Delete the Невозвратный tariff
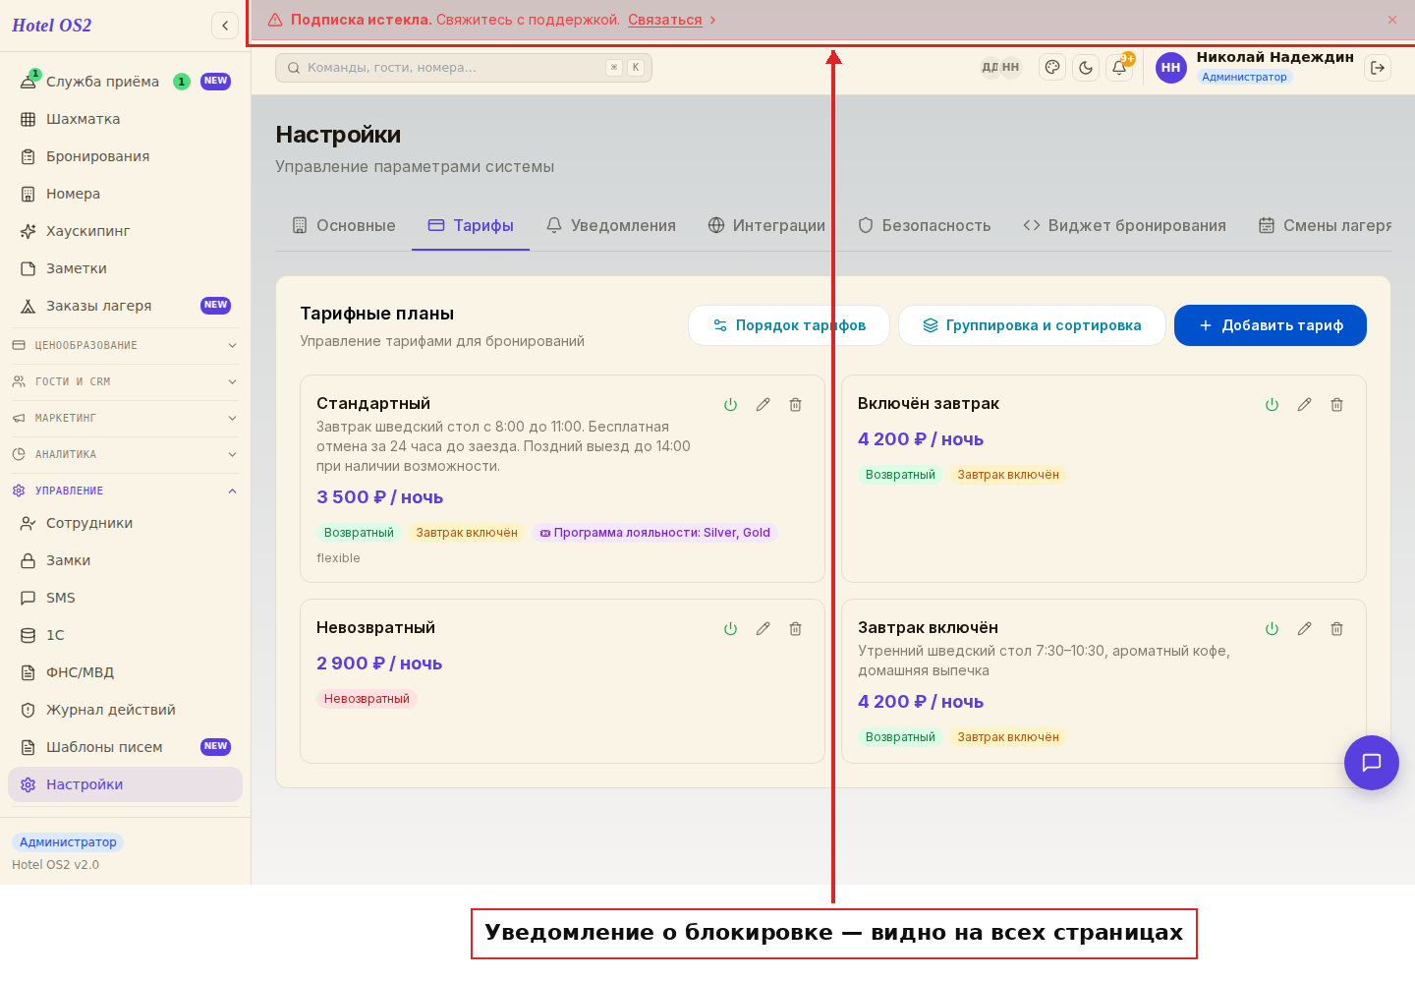 tap(795, 629)
